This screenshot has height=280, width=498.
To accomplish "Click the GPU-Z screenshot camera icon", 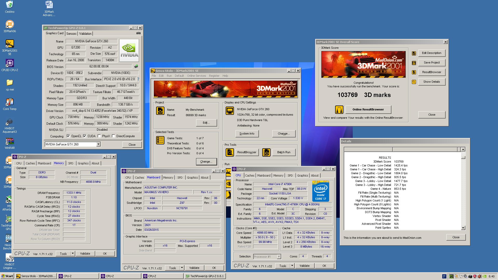I will pos(139,33).
